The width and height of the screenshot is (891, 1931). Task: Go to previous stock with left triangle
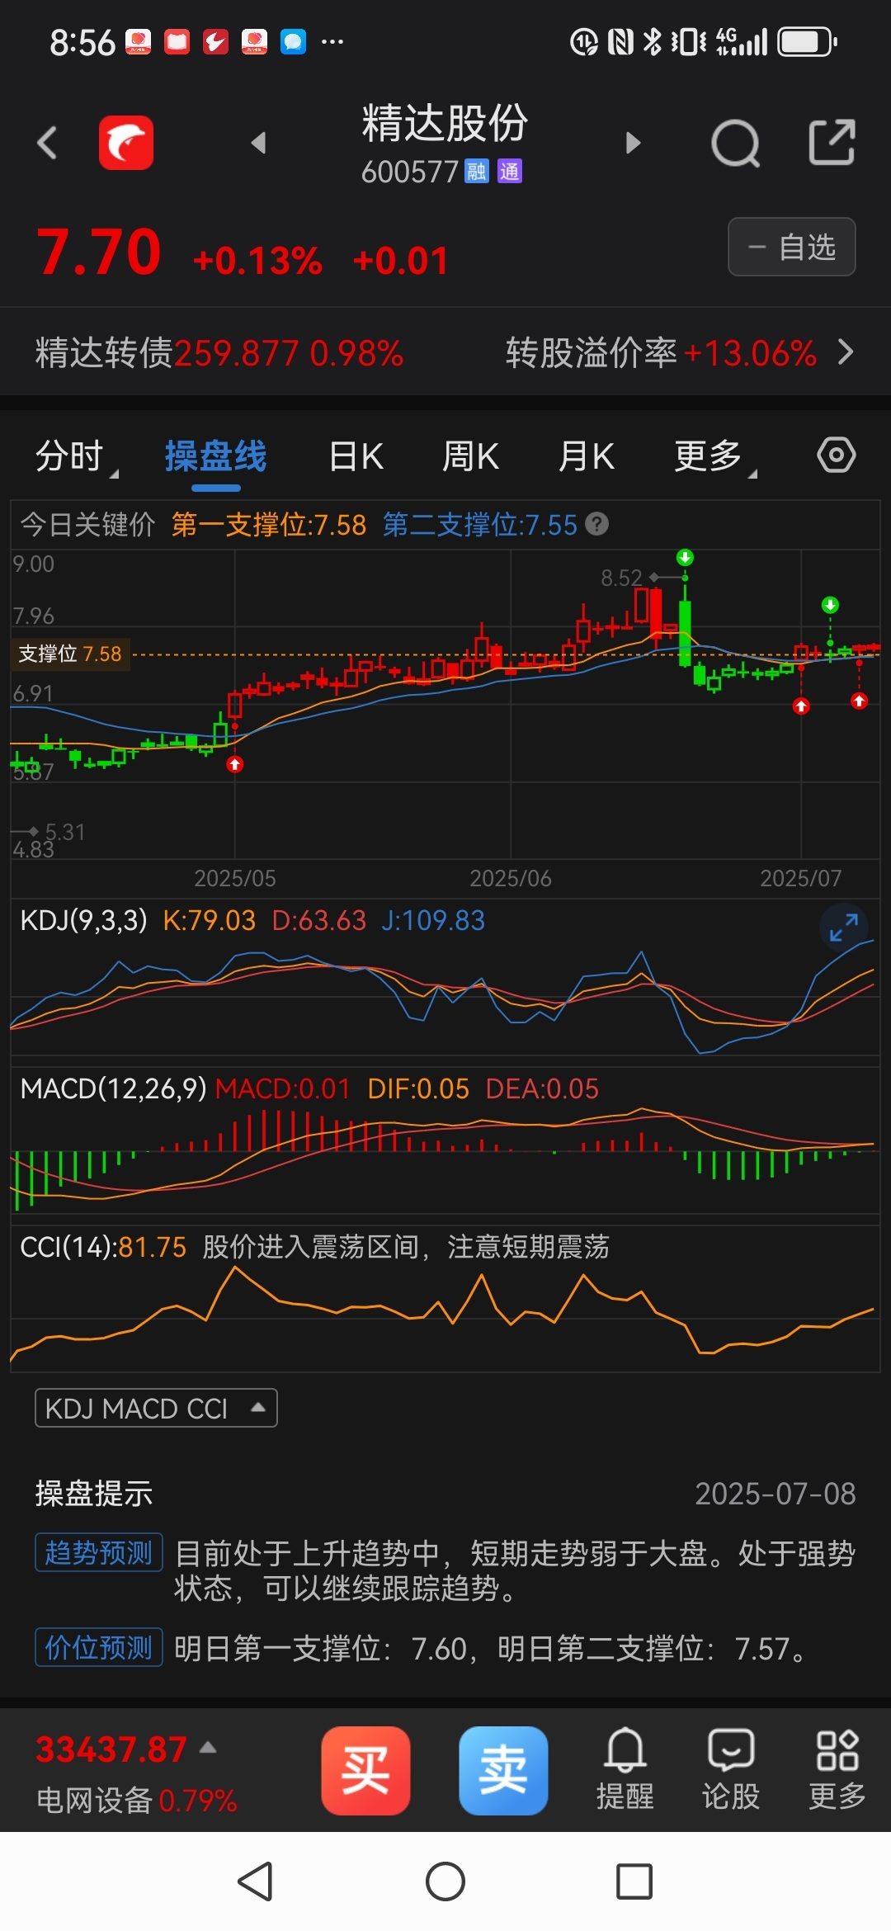click(x=258, y=144)
